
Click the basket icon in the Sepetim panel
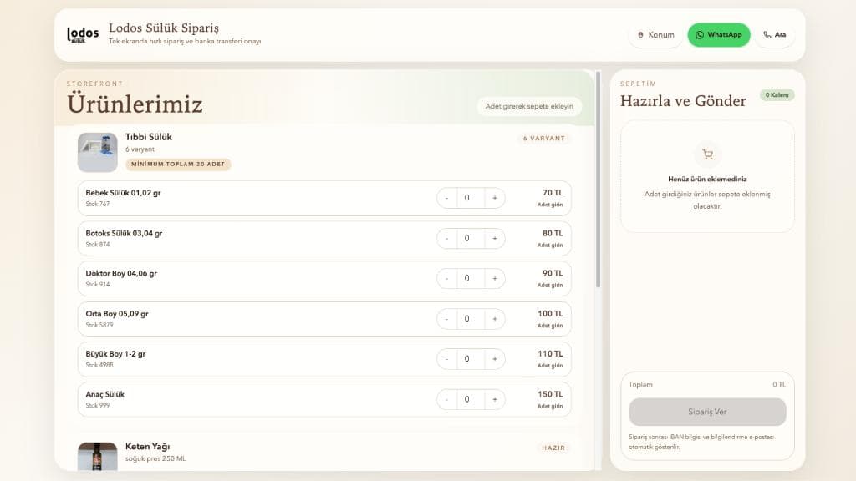click(x=707, y=154)
